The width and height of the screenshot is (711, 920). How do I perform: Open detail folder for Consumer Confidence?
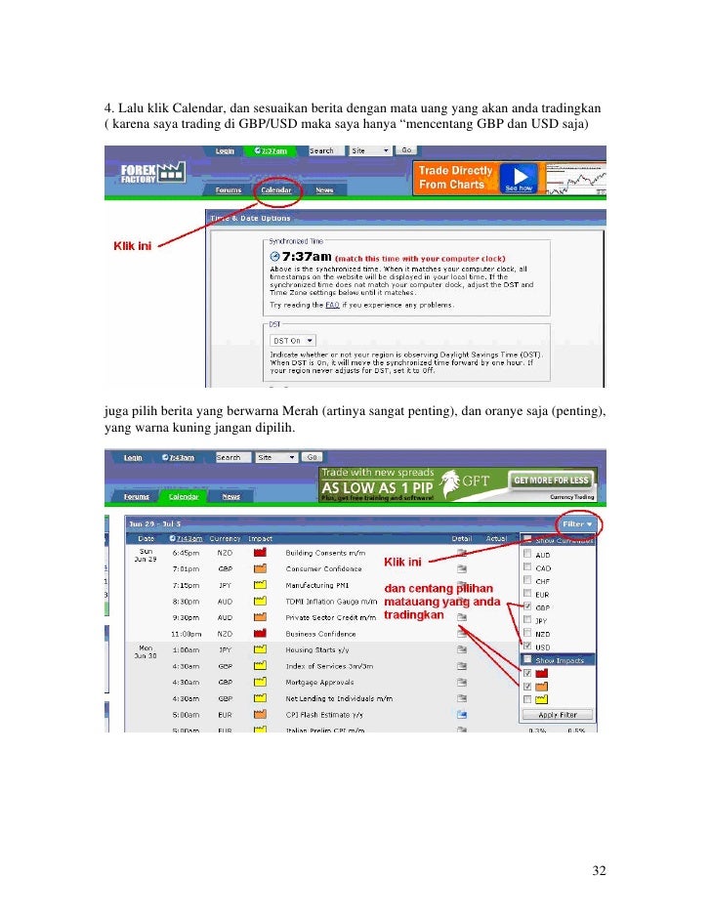tap(462, 568)
